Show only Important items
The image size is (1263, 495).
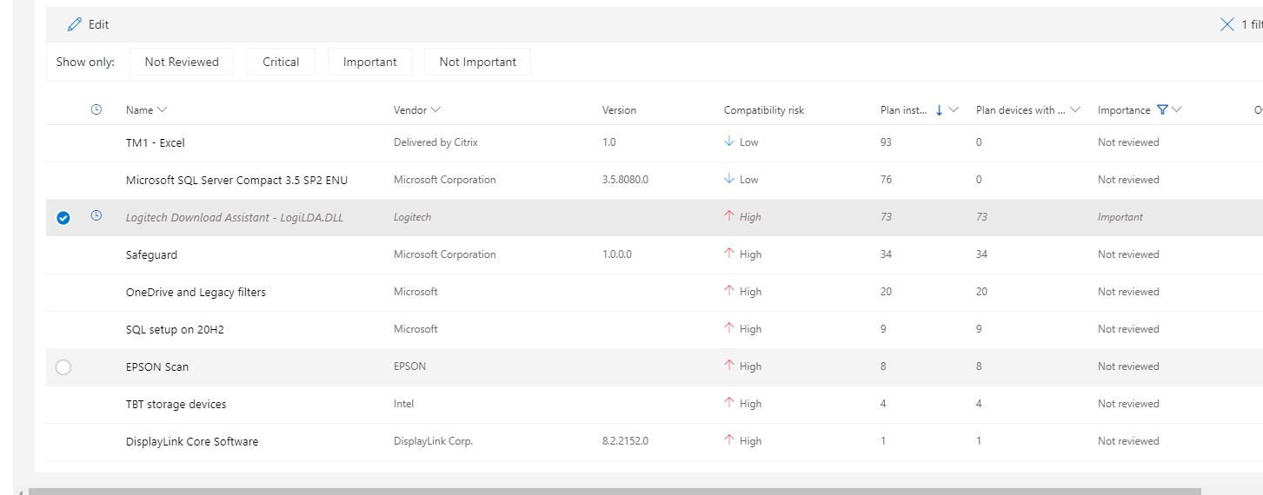(370, 62)
